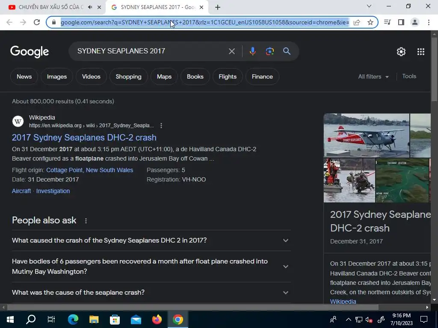Open Wikipedia link in knowledge panel
Image resolution: width=438 pixels, height=328 pixels.
[x=343, y=301]
